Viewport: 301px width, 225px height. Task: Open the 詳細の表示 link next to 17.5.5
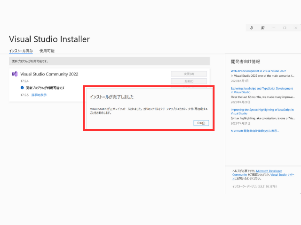[x=39, y=95]
